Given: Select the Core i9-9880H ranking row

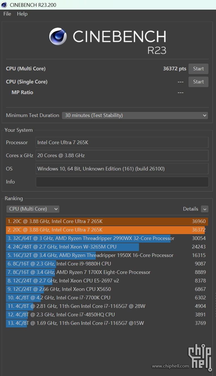Looking at the screenshot, I should tap(107, 264).
